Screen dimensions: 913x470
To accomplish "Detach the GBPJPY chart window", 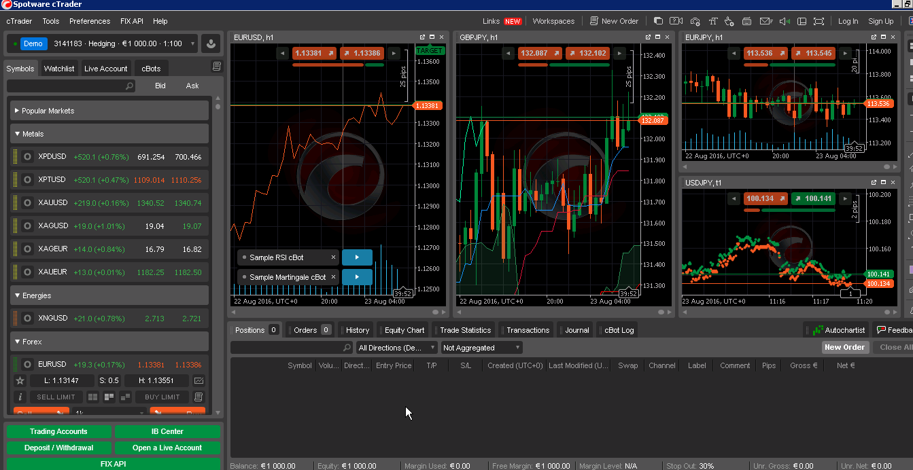I will coord(648,37).
